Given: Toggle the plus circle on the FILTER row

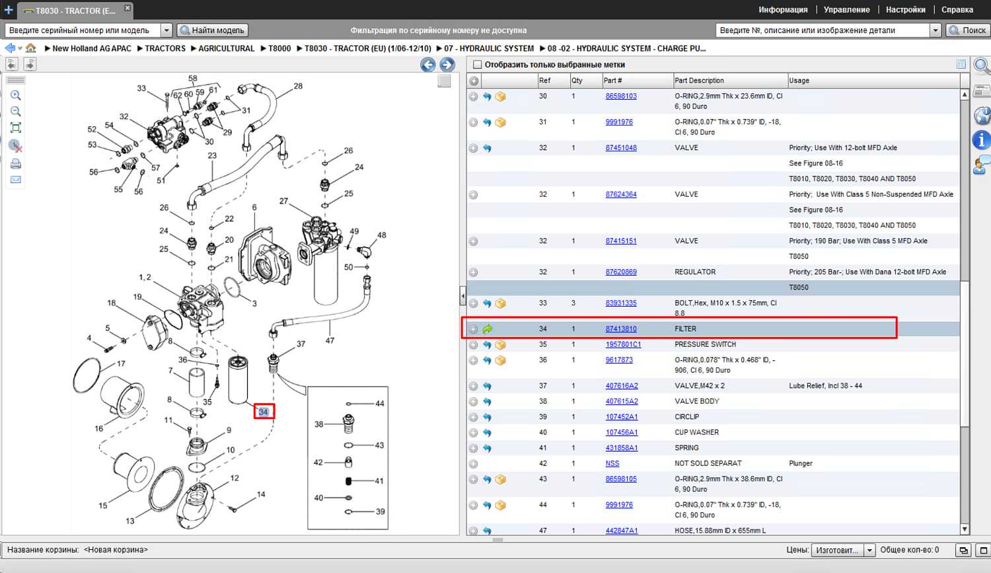Looking at the screenshot, I should point(474,329).
